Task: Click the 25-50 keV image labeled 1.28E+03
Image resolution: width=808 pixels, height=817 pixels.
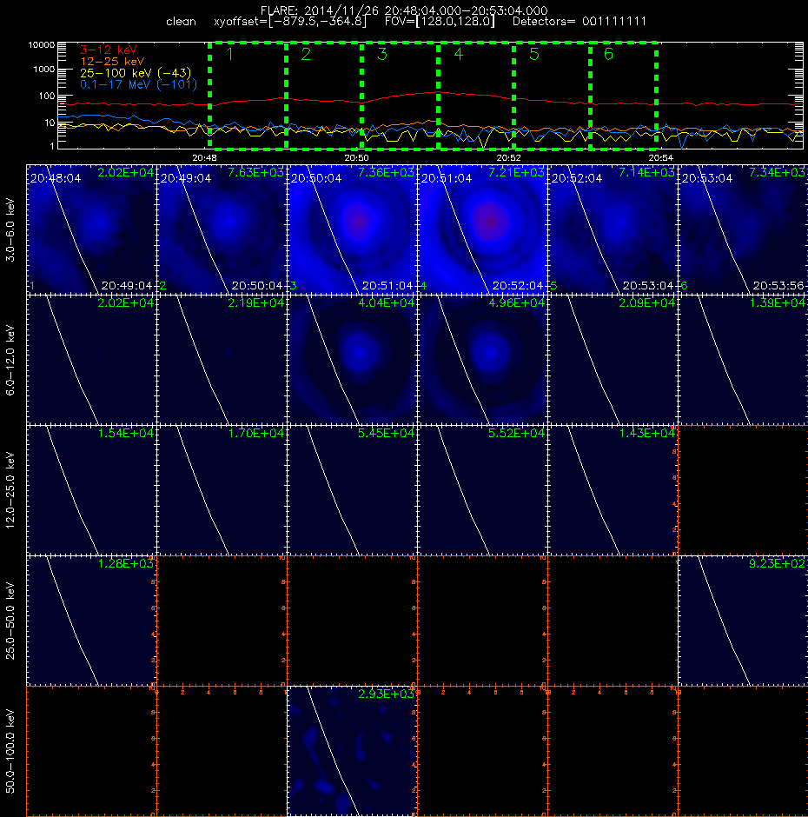Action: [x=91, y=621]
